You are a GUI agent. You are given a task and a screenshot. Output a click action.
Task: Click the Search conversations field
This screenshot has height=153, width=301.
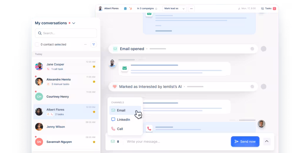tap(66, 33)
